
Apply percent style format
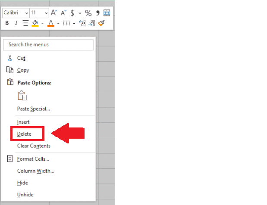point(88,13)
